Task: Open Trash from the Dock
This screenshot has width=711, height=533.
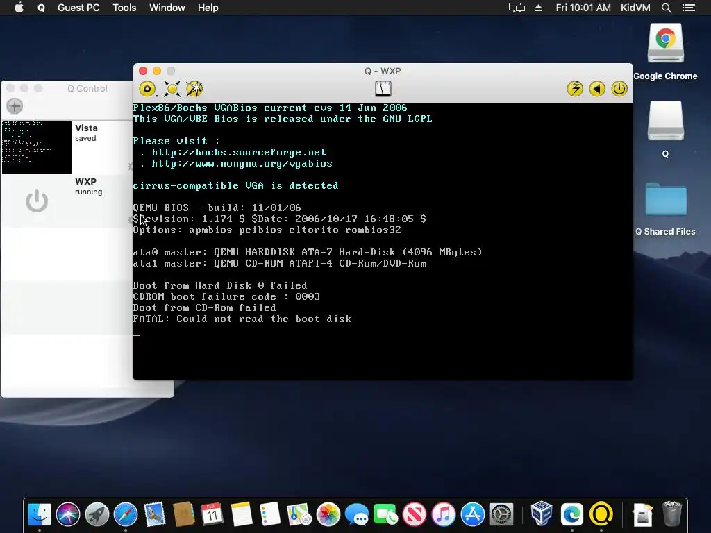Action: pos(672,515)
